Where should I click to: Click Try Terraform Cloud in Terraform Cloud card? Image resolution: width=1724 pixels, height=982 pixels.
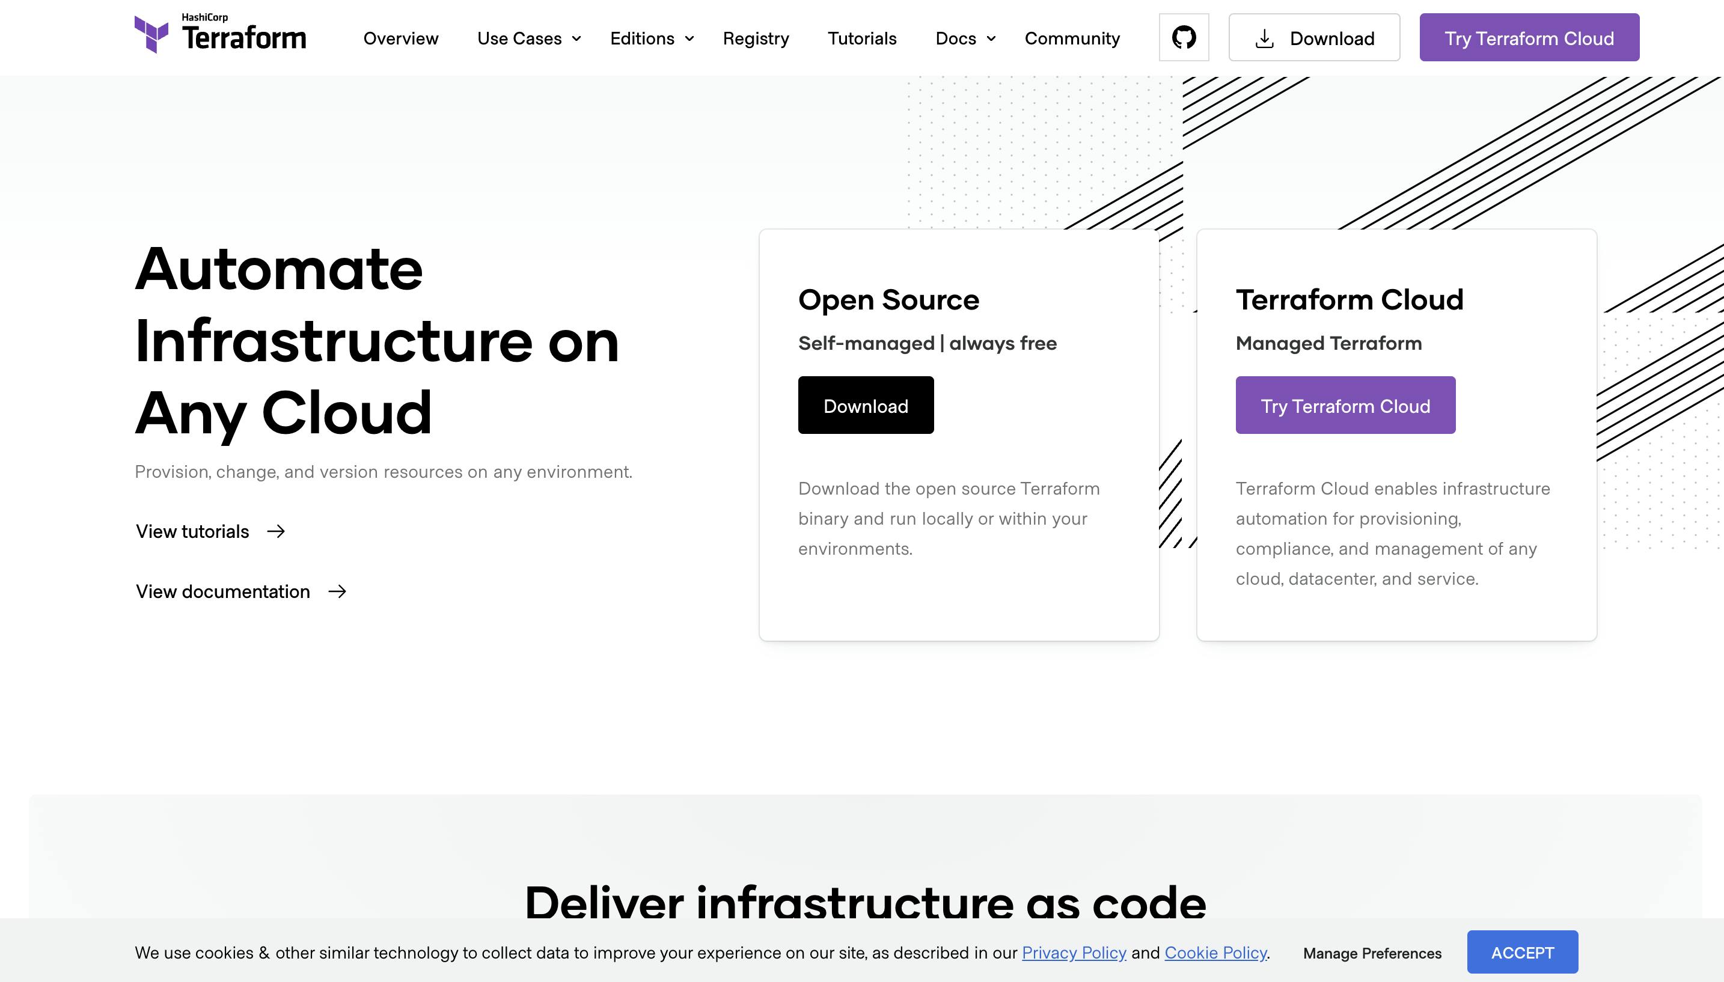[1346, 405]
